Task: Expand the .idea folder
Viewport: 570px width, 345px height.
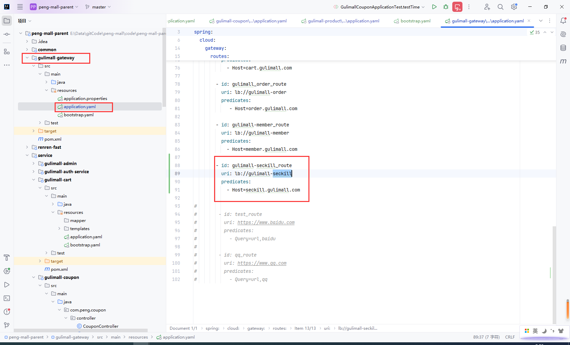Action: pyautogui.click(x=27, y=41)
